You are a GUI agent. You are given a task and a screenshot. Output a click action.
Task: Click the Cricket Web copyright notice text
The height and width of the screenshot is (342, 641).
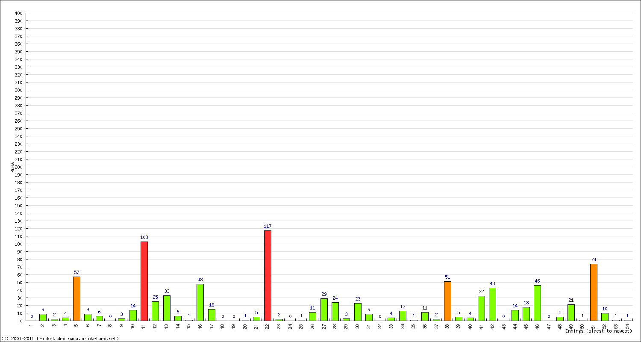[60, 339]
